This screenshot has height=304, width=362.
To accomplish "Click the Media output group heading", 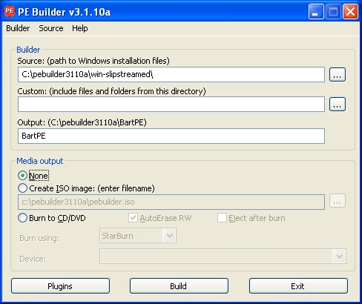I will 40,161.
